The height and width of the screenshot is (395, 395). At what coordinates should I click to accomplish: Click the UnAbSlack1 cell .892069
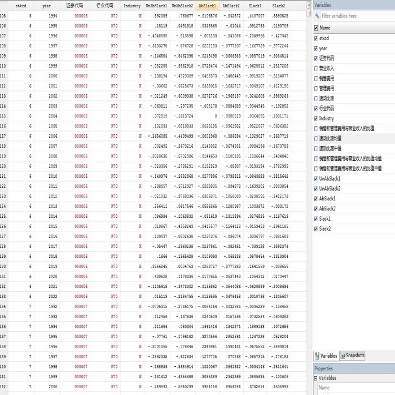pos(156,16)
